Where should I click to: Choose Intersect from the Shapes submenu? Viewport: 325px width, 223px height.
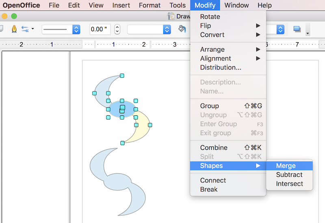point(289,184)
